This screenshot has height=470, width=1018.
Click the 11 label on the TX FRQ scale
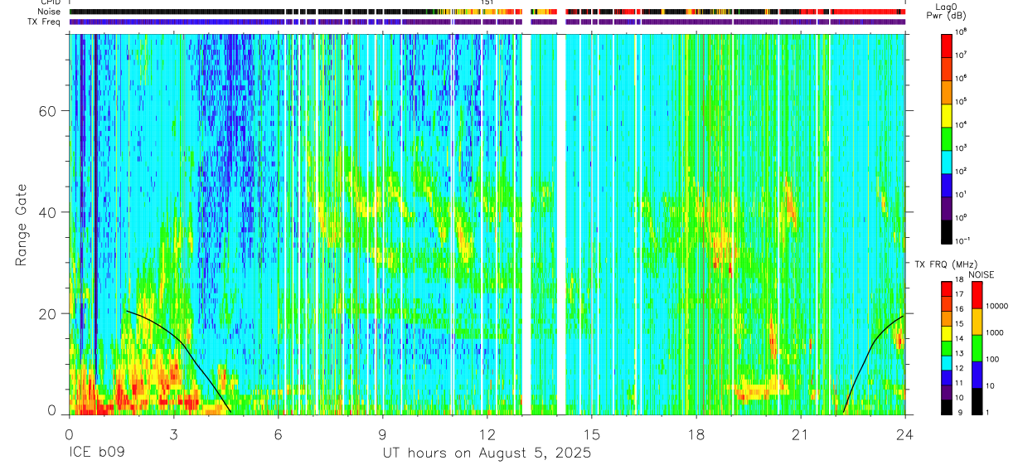[x=961, y=383]
